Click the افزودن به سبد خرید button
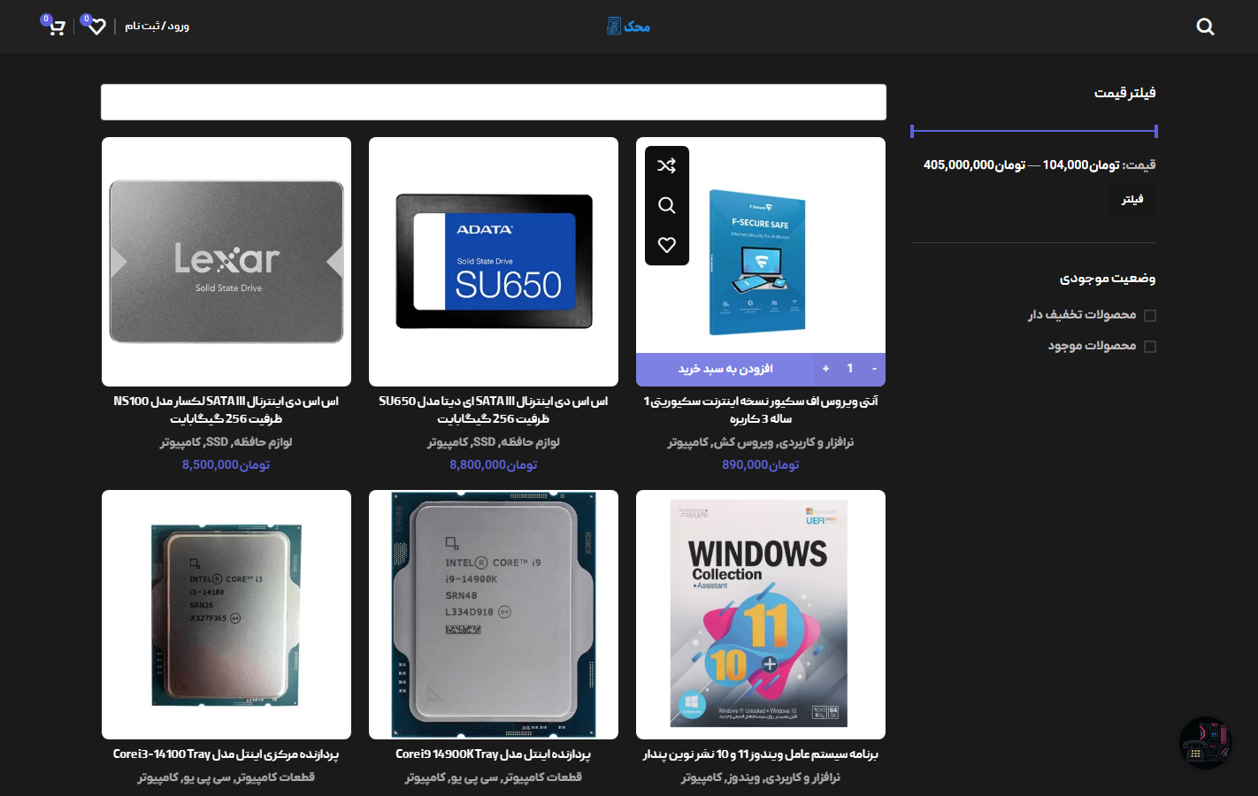Viewport: 1258px width, 796px height. coord(725,369)
